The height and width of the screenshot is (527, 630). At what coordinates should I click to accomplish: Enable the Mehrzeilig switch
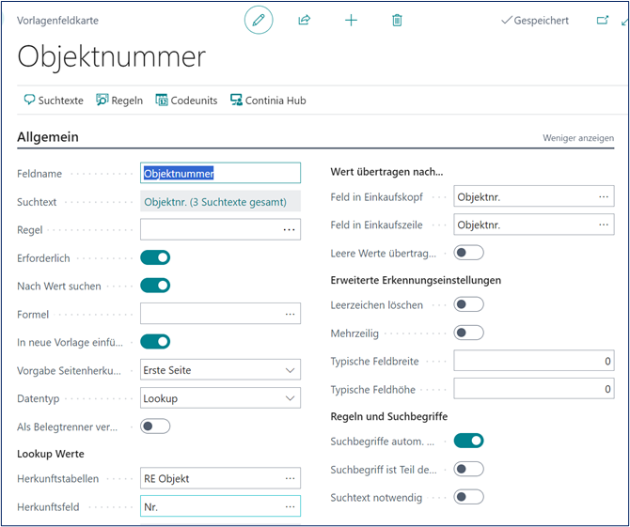click(x=468, y=333)
